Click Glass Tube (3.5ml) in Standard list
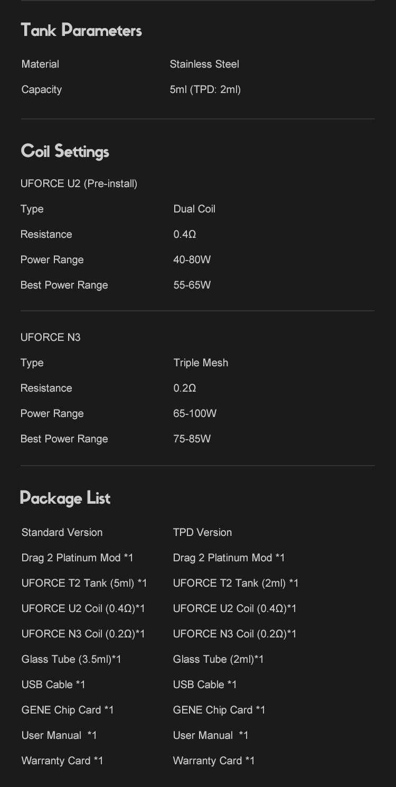396x787 pixels. point(71,659)
